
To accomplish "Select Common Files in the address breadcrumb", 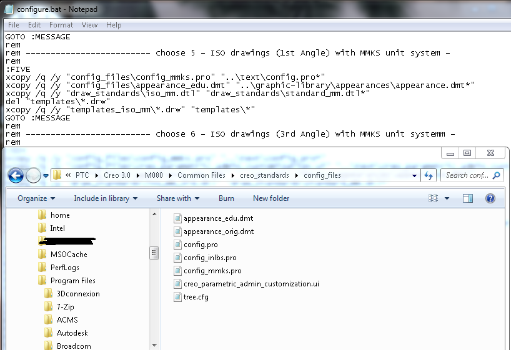I will point(201,175).
